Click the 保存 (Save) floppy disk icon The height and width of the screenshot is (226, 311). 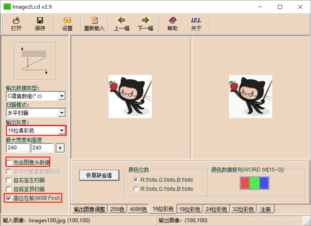[40, 20]
